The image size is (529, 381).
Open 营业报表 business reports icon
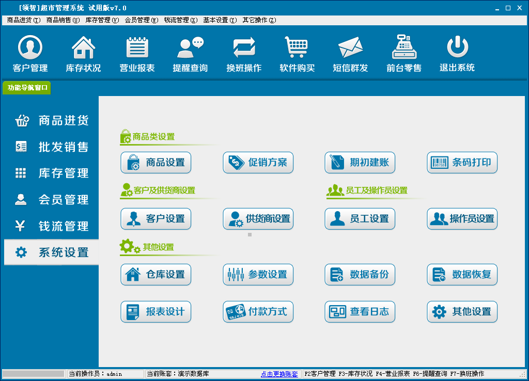click(136, 52)
